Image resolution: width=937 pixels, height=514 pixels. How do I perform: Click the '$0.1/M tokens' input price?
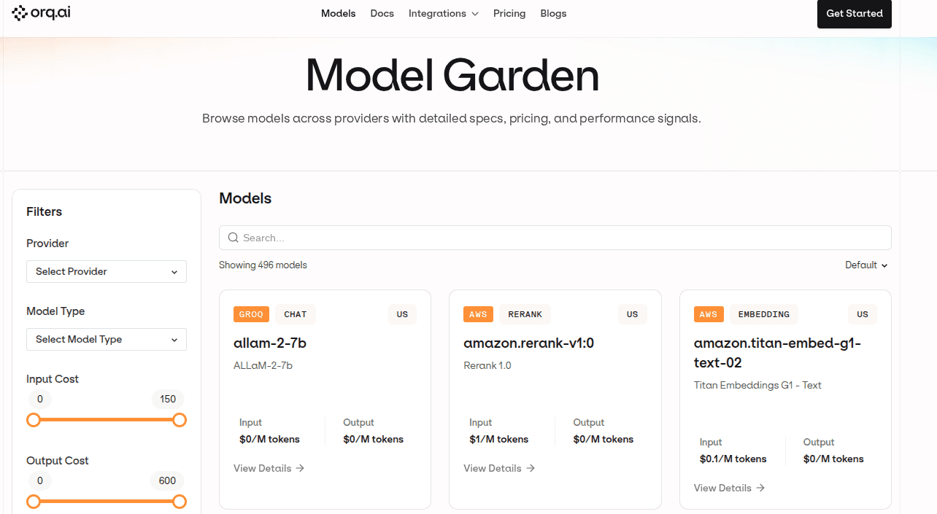pos(733,459)
